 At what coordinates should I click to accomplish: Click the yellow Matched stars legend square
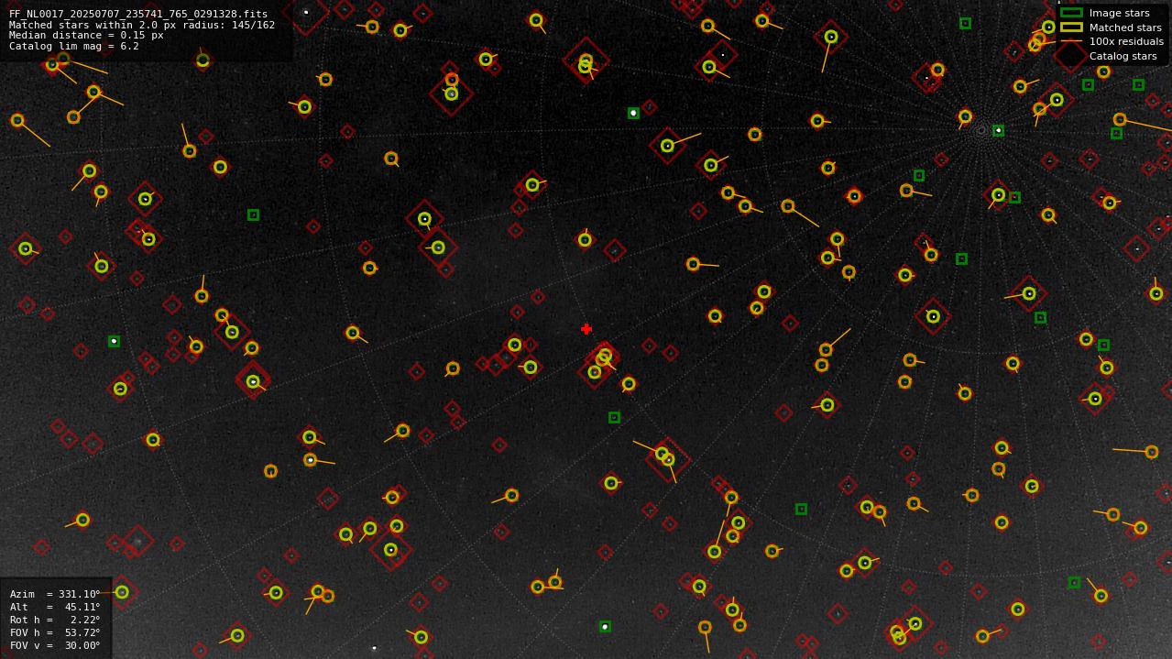pos(1070,27)
